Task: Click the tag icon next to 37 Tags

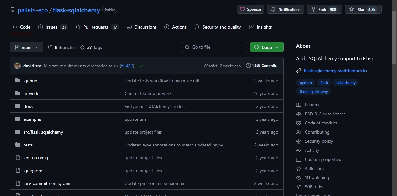Action: (x=82, y=47)
